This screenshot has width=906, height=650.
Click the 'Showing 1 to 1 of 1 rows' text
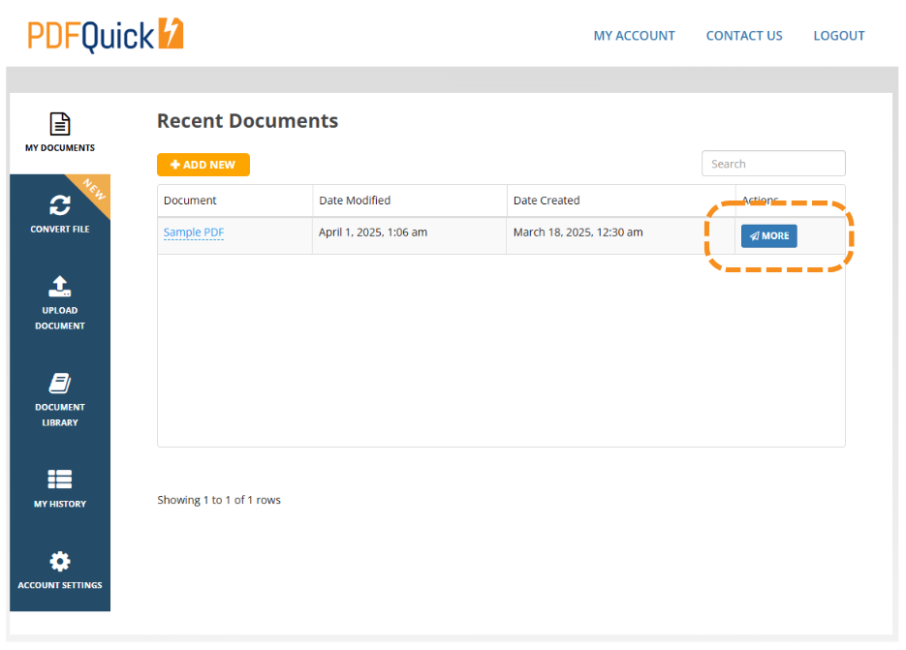(x=219, y=500)
